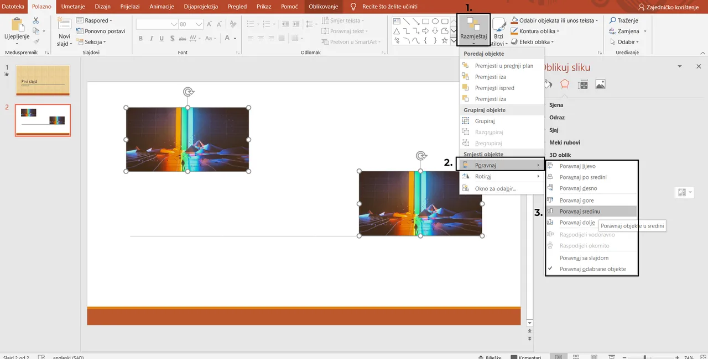Select slide 1 thumbnail Prvi slajd
Viewport: 708px width, 359px height.
tap(43, 81)
